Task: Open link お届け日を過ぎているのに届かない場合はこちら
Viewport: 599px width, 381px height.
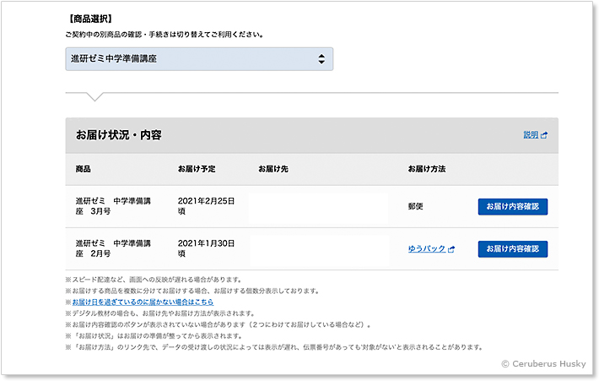Action: pos(143,302)
